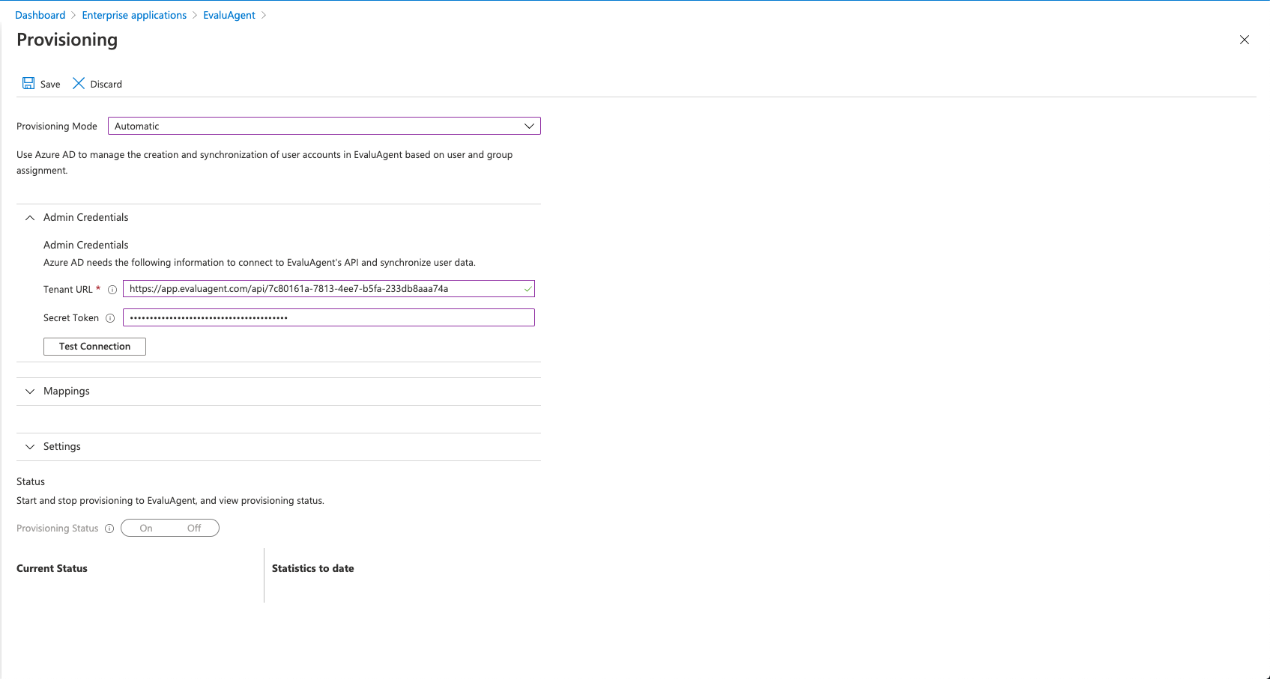Click the Mappings section title

tap(67, 392)
